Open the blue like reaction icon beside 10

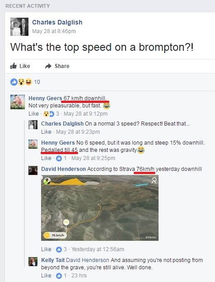coord(14,82)
